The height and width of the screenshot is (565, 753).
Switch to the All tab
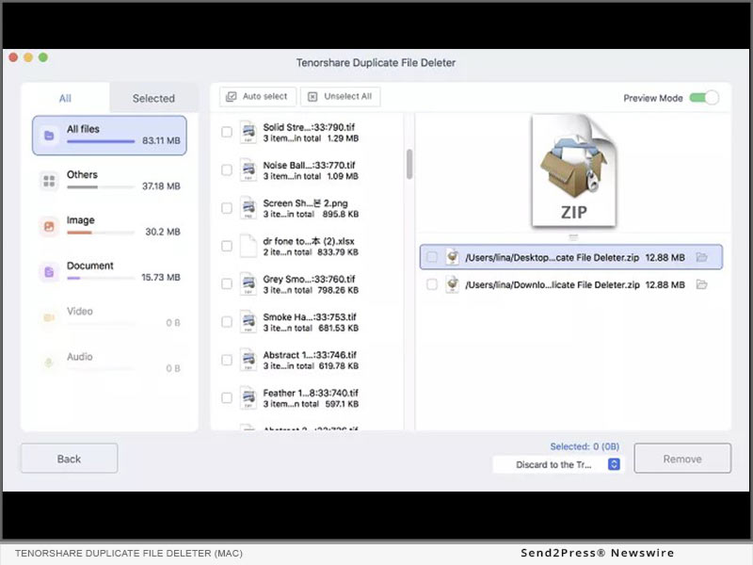[65, 98]
